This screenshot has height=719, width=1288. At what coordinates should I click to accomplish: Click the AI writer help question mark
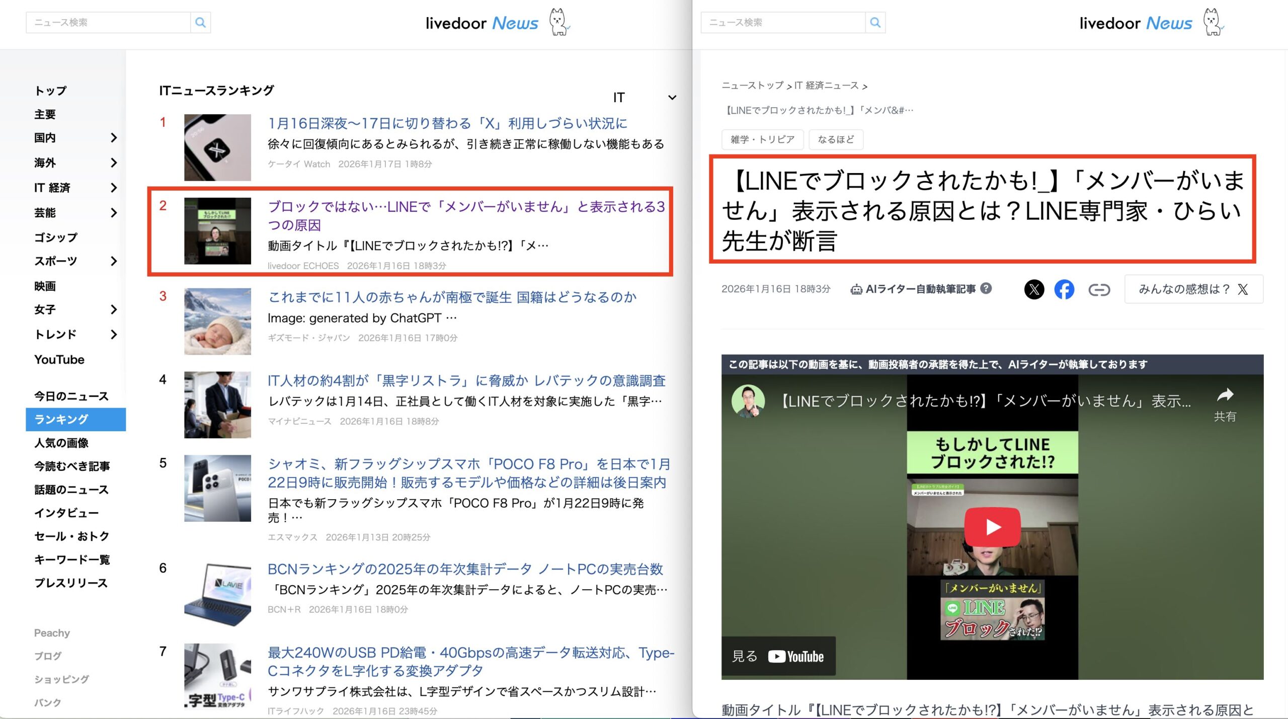tap(986, 288)
